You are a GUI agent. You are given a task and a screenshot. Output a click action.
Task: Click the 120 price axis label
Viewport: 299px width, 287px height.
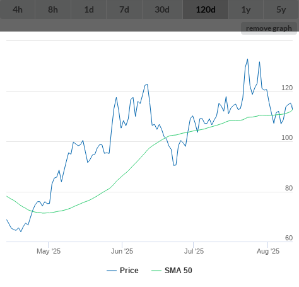287,88
